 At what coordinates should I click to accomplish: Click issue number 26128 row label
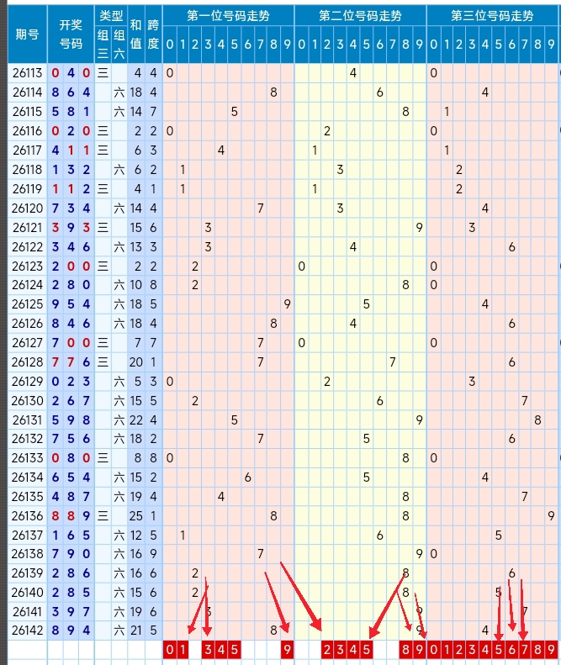(28, 362)
